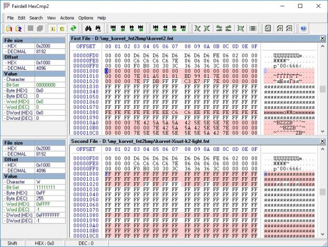
Task: Open the Actions menu
Action: (67, 18)
